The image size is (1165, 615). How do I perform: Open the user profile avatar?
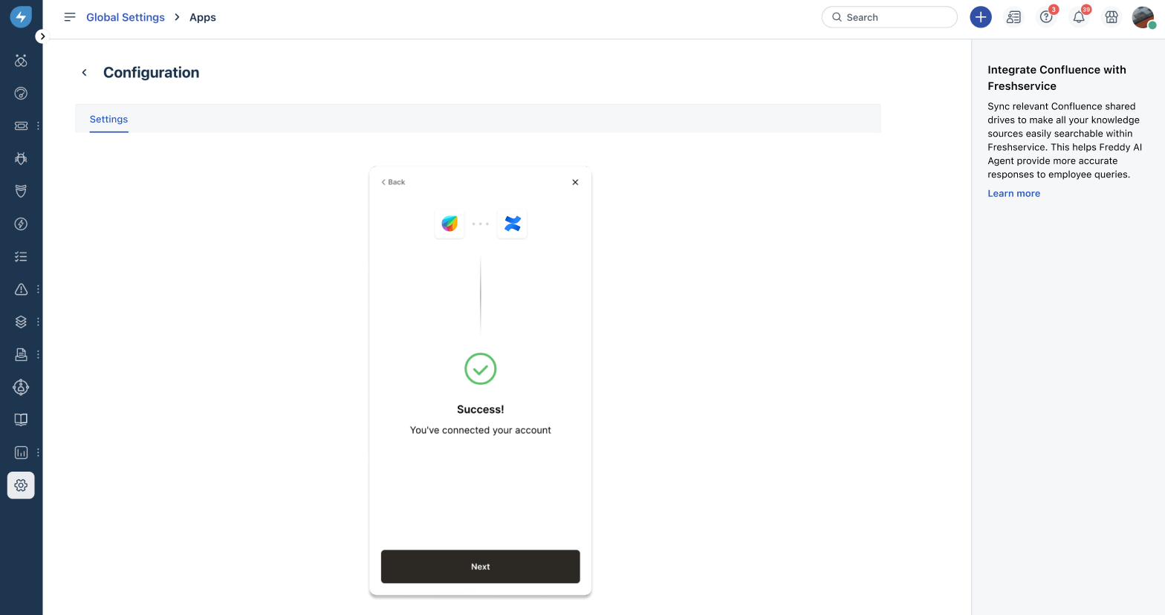click(x=1143, y=17)
